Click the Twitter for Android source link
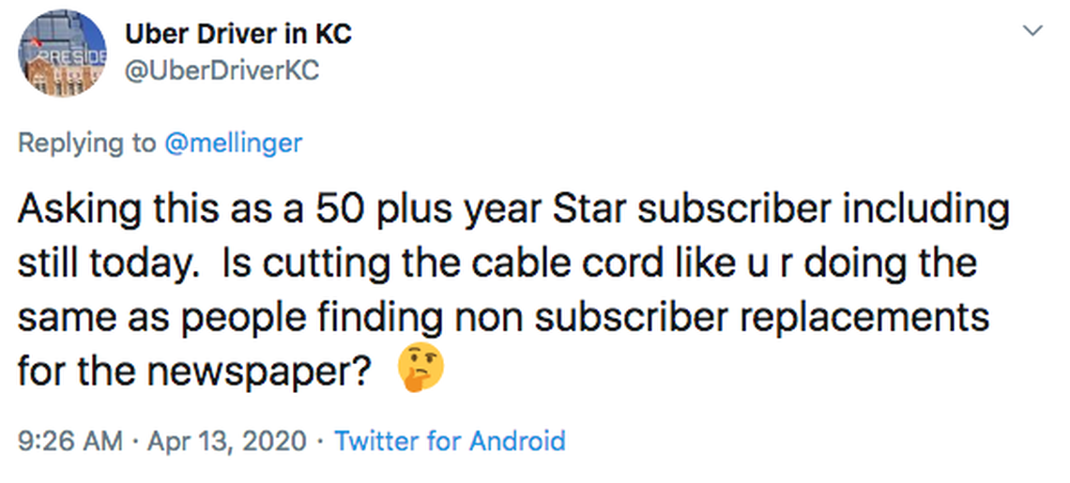This screenshot has width=1070, height=483. tap(450, 440)
